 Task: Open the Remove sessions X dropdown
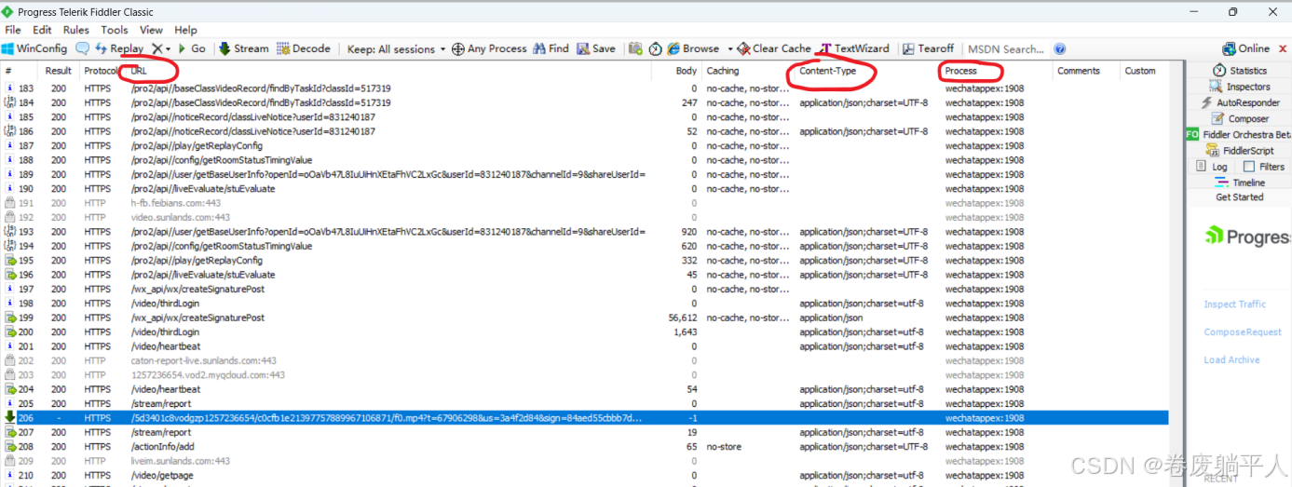tap(161, 48)
